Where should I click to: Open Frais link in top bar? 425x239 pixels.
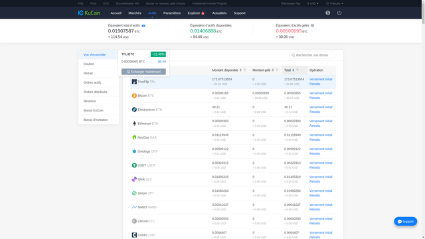point(93,3)
